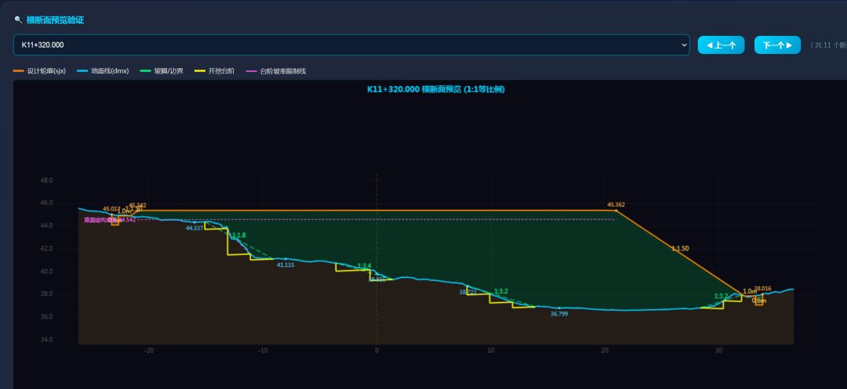Click the green 1:1.8 slope label
This screenshot has width=847, height=389.
coord(238,236)
